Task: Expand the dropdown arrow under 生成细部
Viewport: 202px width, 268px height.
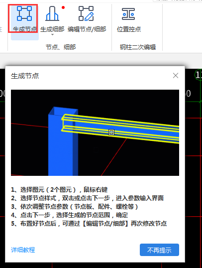Action: point(52,35)
